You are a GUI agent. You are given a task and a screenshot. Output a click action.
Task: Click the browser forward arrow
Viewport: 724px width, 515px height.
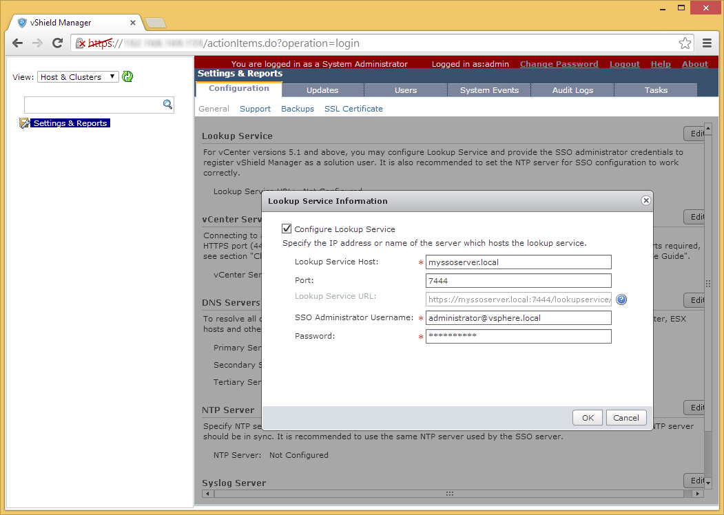point(37,43)
